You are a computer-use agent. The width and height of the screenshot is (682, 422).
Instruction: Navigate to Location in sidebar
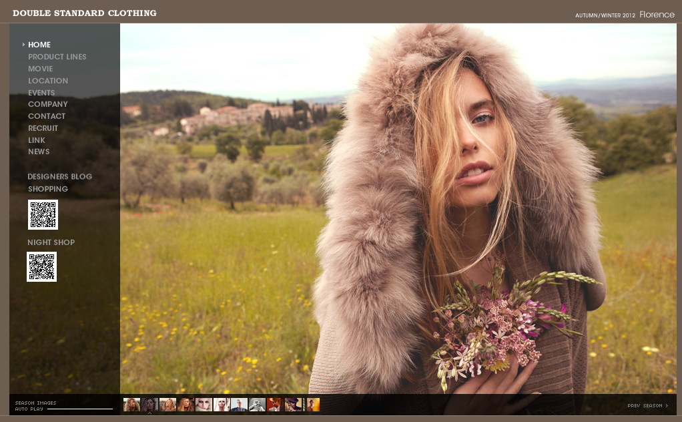[48, 81]
